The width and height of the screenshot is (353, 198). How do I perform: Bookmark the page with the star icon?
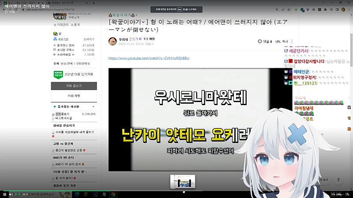[x=289, y=10]
